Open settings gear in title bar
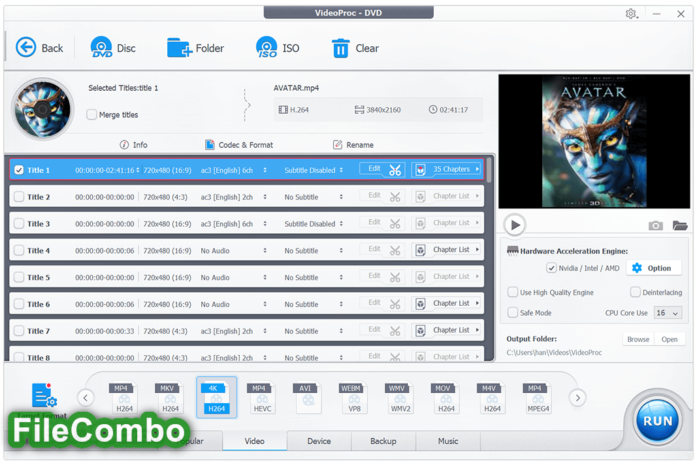Image resolution: width=697 pixels, height=464 pixels. tap(631, 14)
